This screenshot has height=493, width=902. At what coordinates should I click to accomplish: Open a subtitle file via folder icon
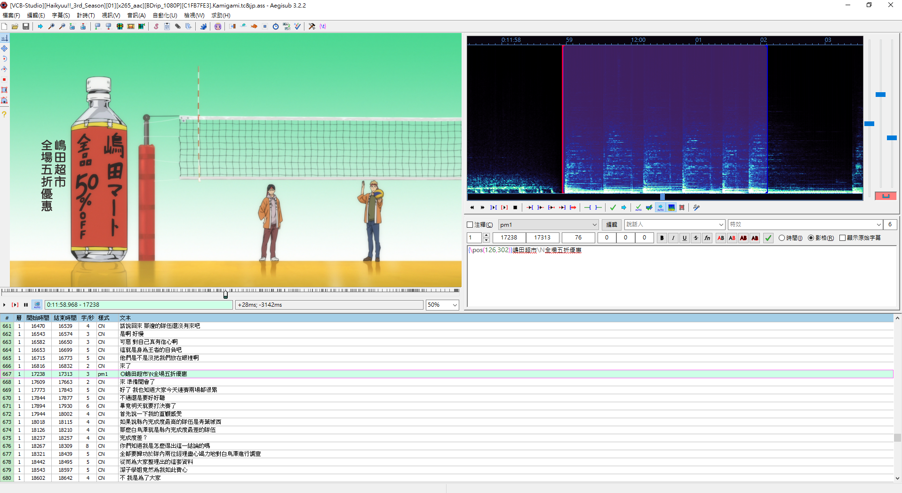coord(15,26)
